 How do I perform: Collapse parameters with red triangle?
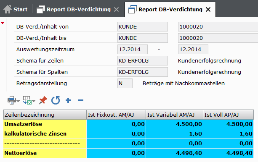3,23
